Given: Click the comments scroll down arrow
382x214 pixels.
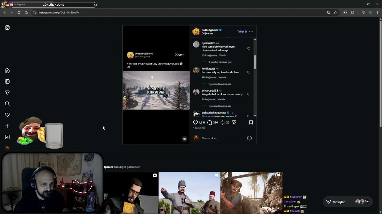Looking at the screenshot, I should pos(255,116).
